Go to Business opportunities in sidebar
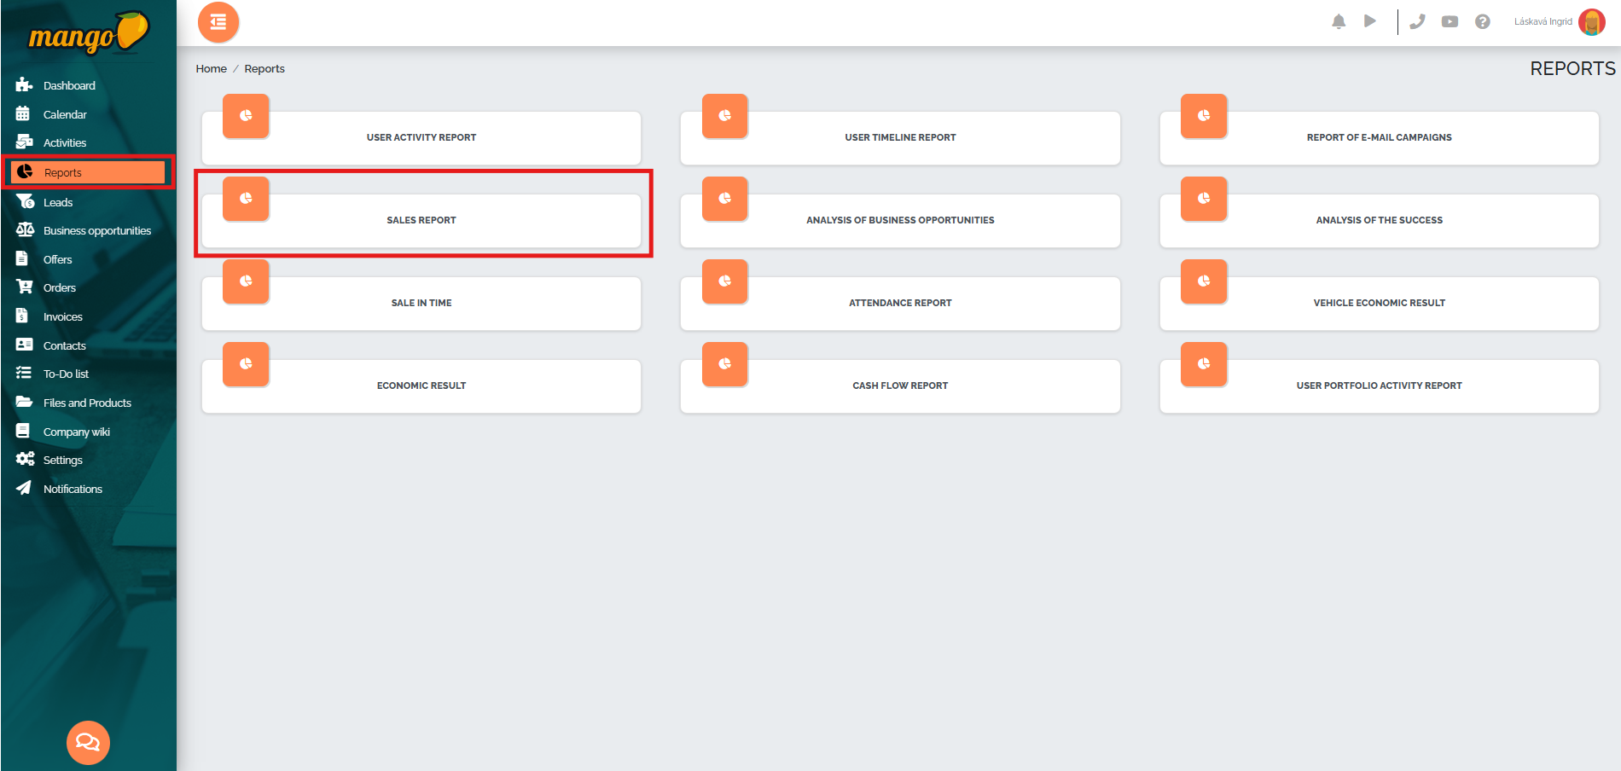The image size is (1621, 771). pyautogui.click(x=96, y=230)
